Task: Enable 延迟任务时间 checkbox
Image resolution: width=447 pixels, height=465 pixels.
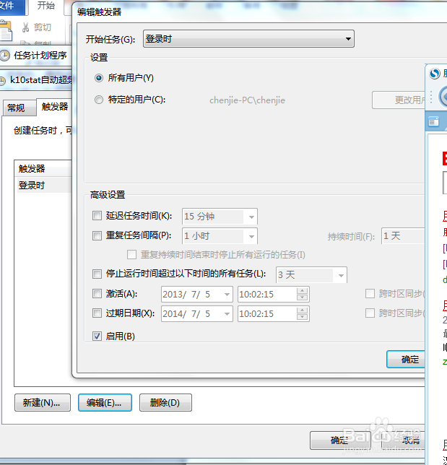Action: tap(97, 216)
